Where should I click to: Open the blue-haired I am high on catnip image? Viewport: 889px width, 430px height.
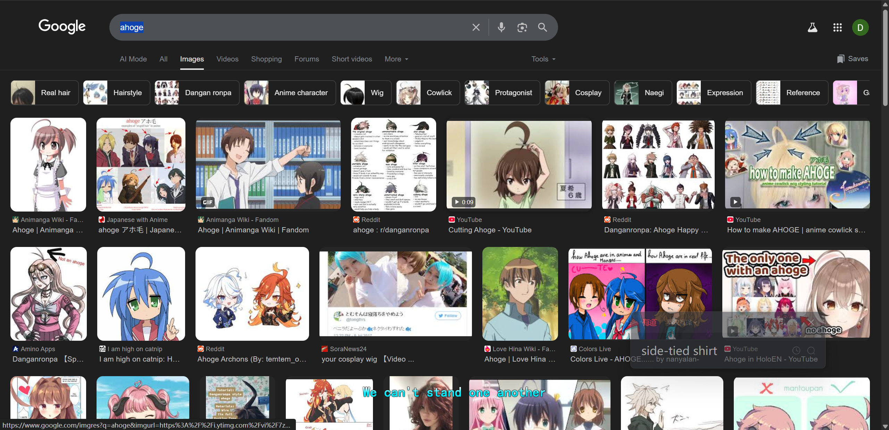[141, 294]
